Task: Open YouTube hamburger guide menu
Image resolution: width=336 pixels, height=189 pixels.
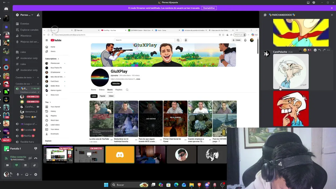Action: pos(47,40)
